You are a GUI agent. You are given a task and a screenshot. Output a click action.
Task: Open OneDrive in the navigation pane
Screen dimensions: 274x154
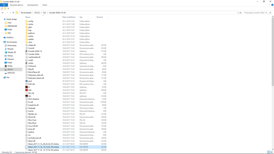coord(10,37)
